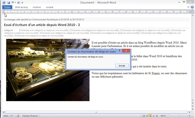Viewport: 195px width, 118px height.
Task: Click Annuler in the blog provider dialog
Action: 122,66
